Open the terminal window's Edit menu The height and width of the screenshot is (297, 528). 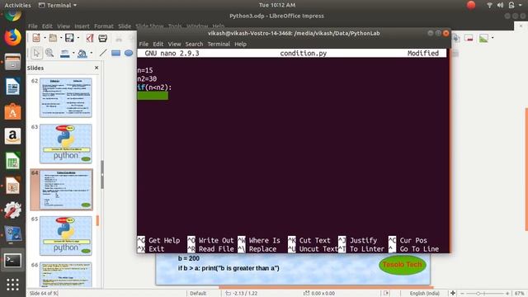pyautogui.click(x=158, y=44)
